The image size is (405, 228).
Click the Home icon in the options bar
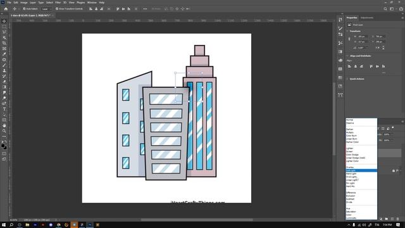(6, 9)
